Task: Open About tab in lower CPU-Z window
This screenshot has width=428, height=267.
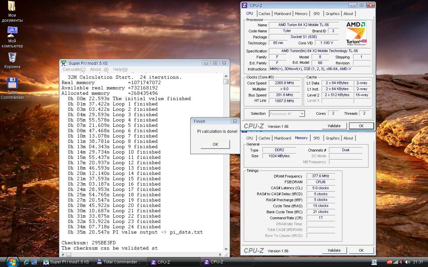Action: pyautogui.click(x=348, y=138)
